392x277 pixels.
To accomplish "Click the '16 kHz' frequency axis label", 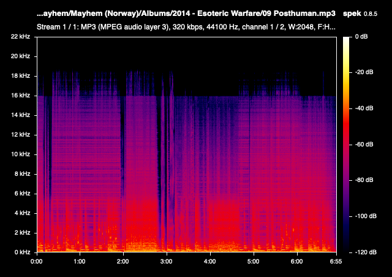I will click(x=20, y=96).
